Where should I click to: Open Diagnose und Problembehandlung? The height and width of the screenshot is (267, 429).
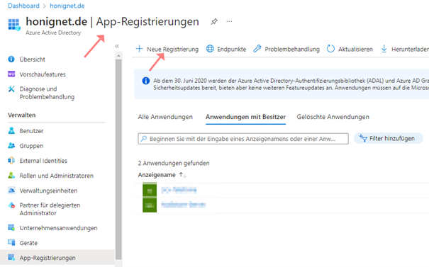click(47, 93)
